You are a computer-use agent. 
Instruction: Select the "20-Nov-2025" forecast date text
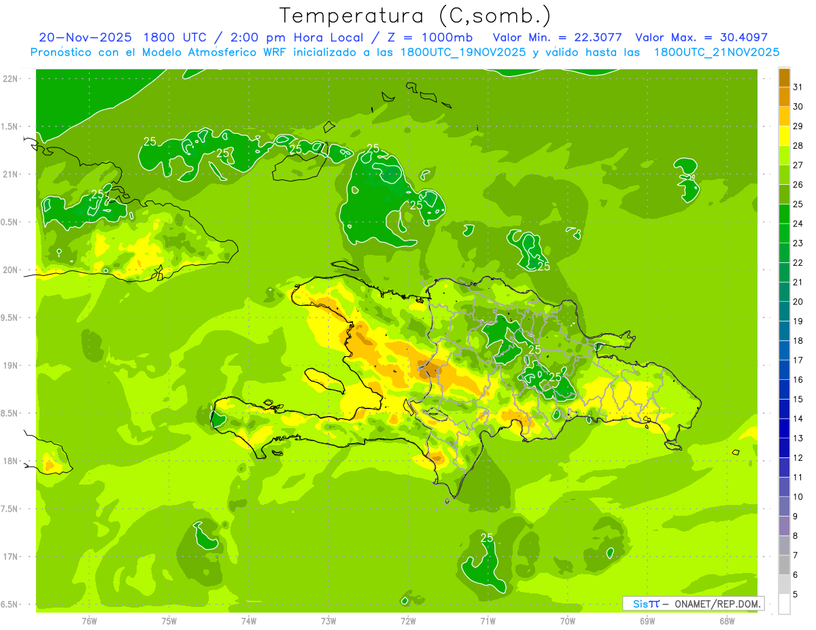point(84,37)
